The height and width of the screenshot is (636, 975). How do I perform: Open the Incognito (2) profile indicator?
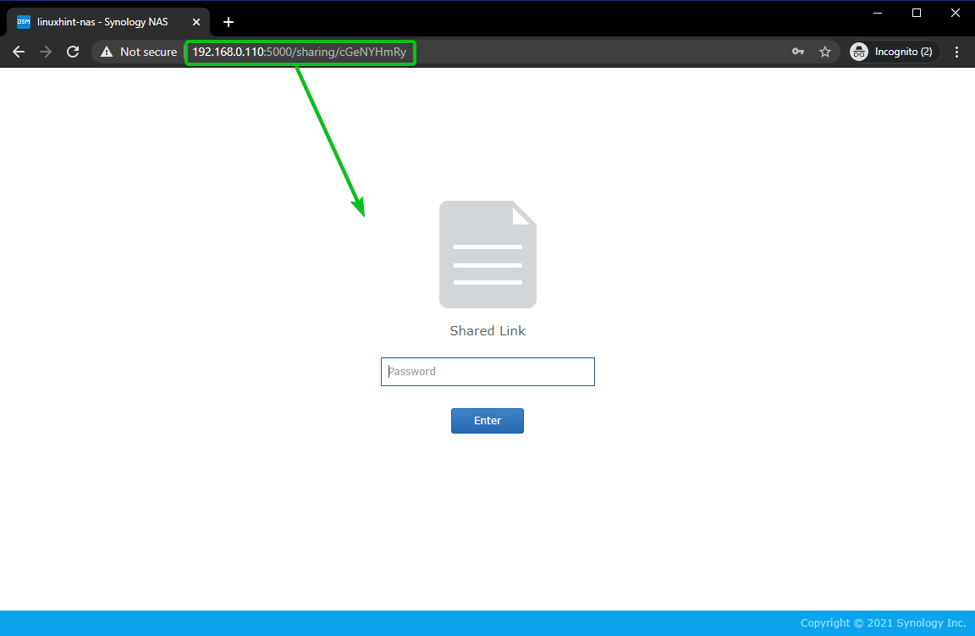coord(894,52)
